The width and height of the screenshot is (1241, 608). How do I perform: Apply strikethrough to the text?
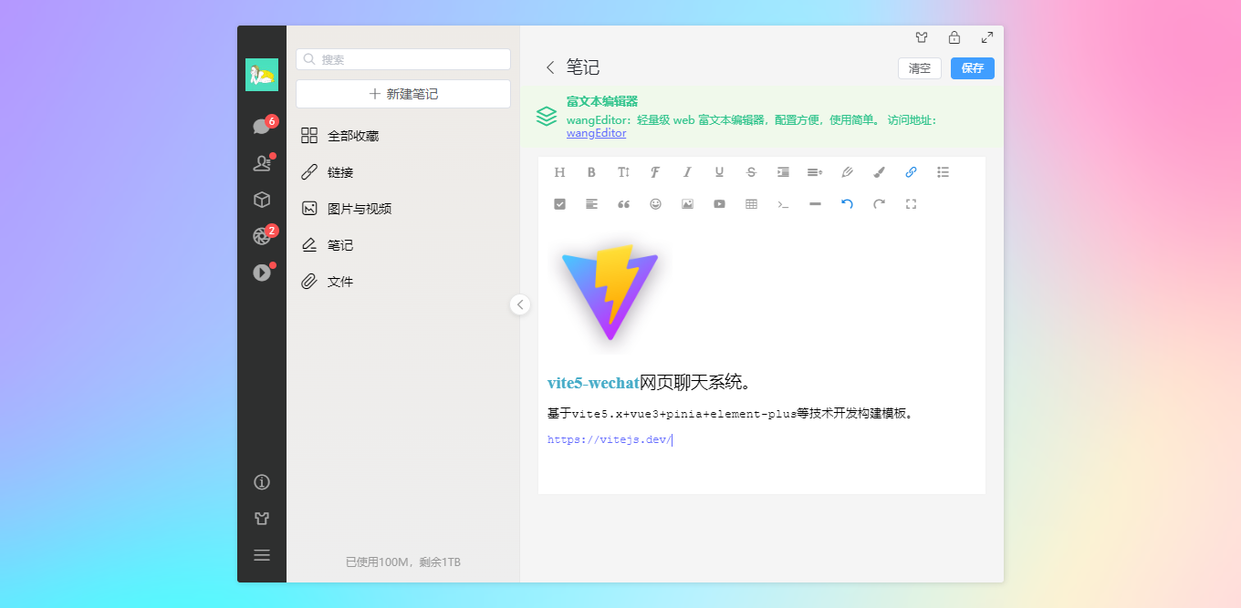pyautogui.click(x=751, y=171)
